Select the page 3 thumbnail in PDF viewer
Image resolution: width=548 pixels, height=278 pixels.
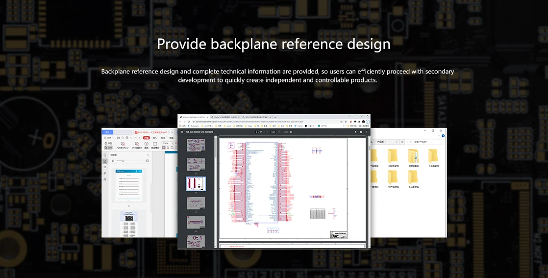pos(196,183)
